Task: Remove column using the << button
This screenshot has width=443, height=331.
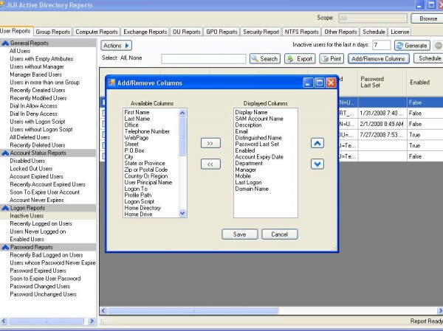Action: point(210,164)
